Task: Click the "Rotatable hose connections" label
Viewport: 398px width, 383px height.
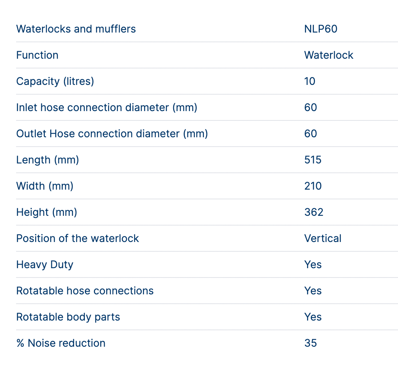Action: 85,291
